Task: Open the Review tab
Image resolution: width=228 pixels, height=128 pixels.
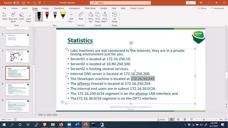Action: click(104, 8)
